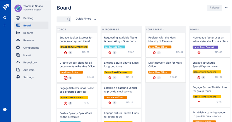
Task: Expand the Quick Filters dropdown
Action: [x=86, y=19]
